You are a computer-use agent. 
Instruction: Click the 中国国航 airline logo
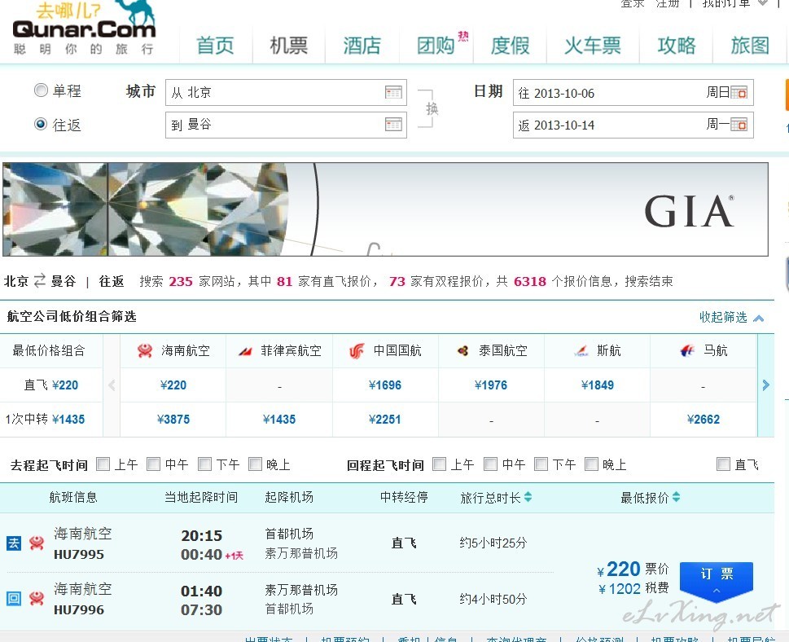tap(357, 350)
